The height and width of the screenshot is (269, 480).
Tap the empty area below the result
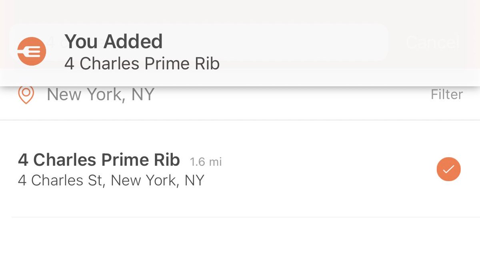pyautogui.click(x=240, y=243)
